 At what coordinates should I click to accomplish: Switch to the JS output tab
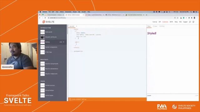click(x=155, y=26)
